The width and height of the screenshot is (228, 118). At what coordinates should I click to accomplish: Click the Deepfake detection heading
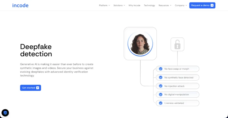[36, 50]
